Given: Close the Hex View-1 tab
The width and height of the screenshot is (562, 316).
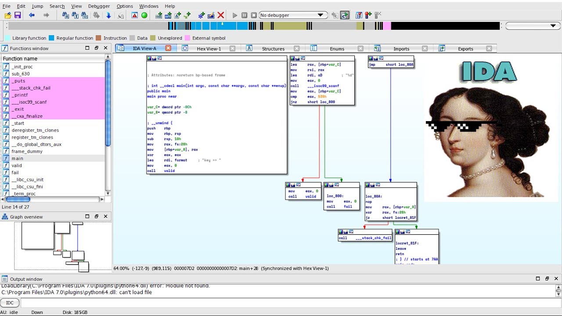Looking at the screenshot, I should point(232,49).
